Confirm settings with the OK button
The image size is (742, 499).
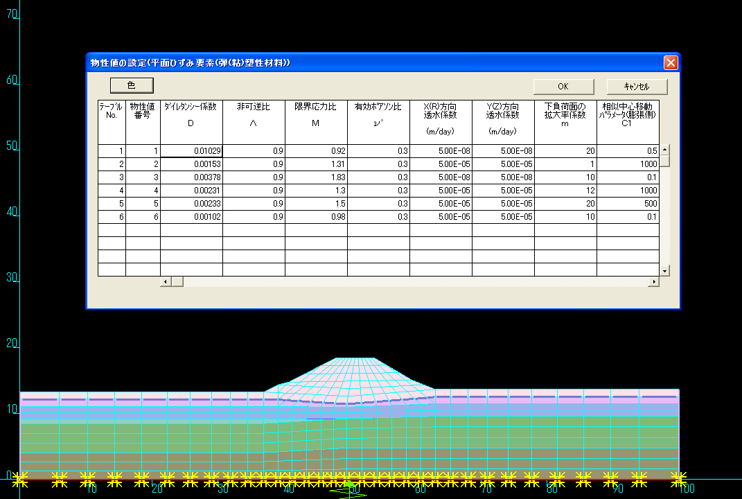[x=563, y=87]
